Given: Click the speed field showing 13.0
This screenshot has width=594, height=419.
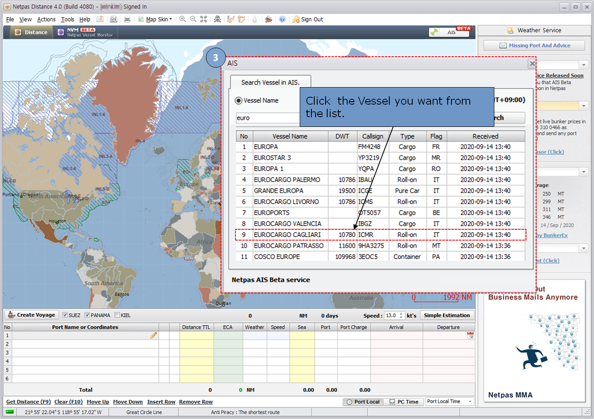Looking at the screenshot, I should pyautogui.click(x=391, y=316).
